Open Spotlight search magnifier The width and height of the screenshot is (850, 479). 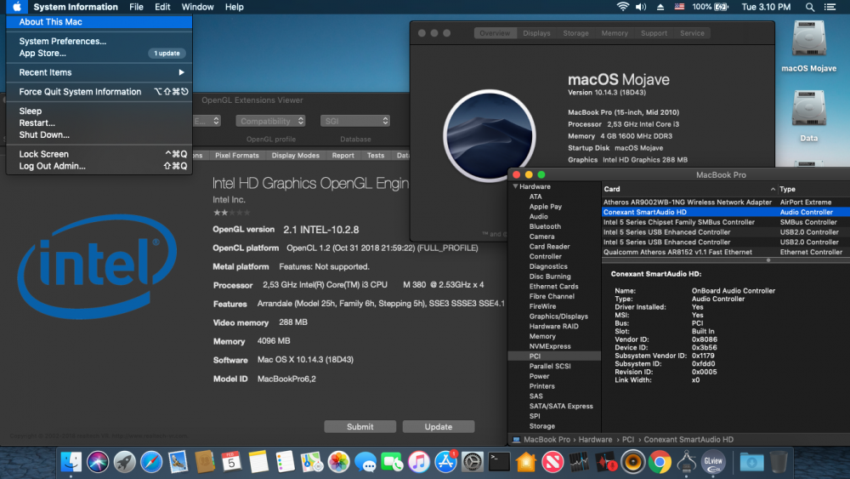click(x=809, y=7)
